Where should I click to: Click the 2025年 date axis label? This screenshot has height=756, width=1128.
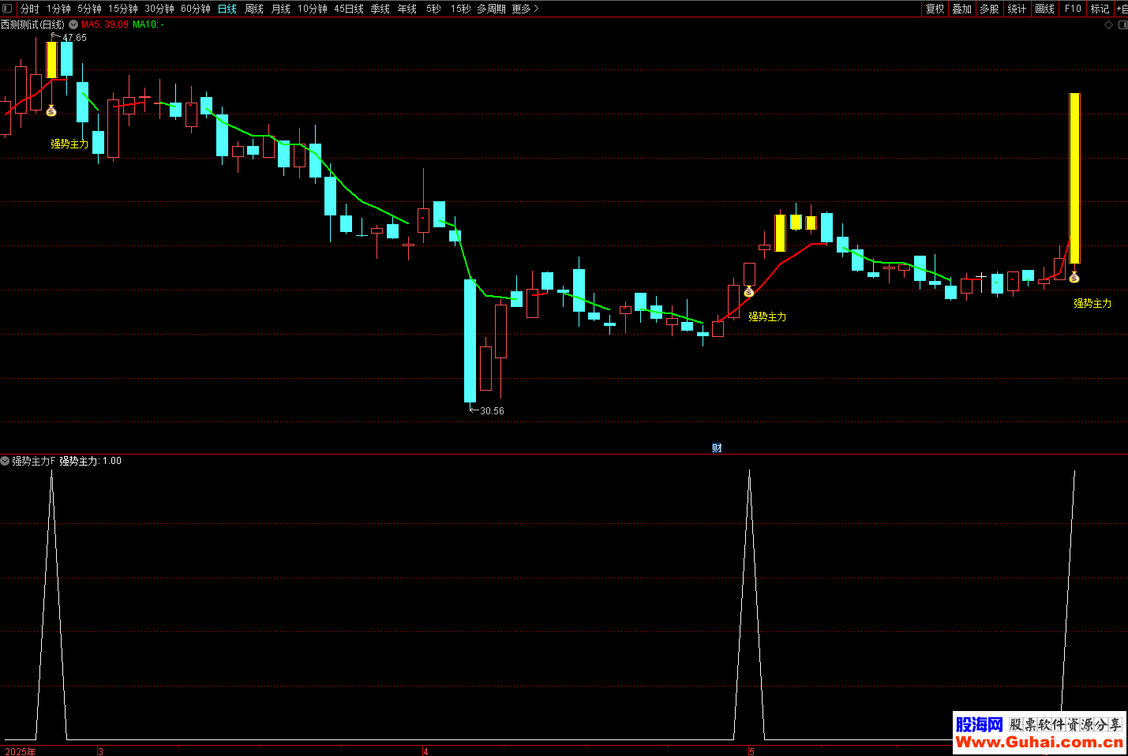(21, 751)
